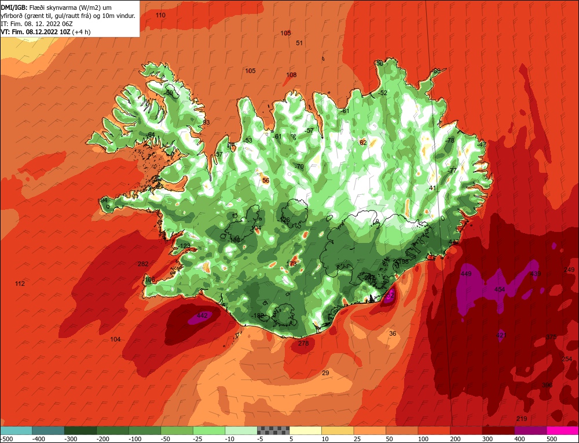Click the value 41 in east Iceland

[433, 188]
